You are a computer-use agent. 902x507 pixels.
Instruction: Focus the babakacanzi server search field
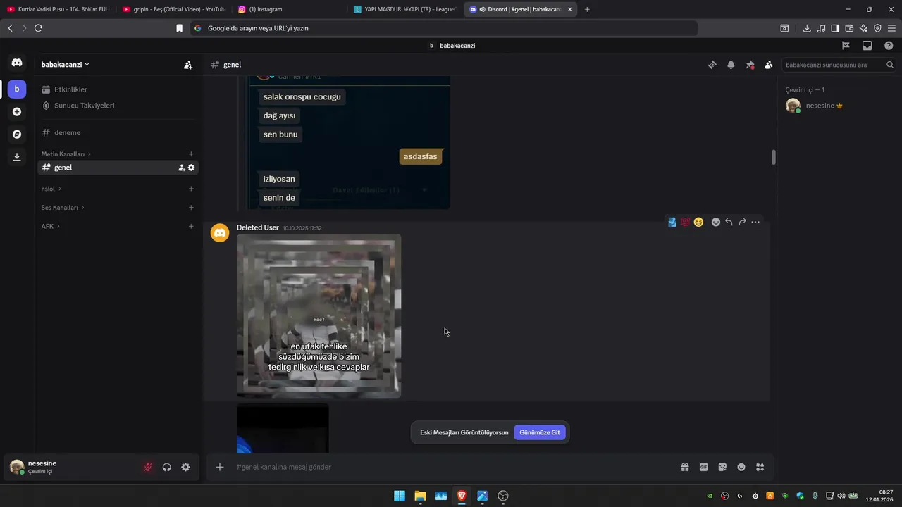point(839,65)
